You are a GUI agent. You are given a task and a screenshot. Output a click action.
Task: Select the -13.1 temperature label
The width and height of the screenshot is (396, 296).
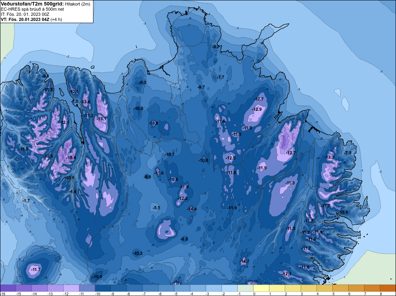pyautogui.click(x=102, y=119)
